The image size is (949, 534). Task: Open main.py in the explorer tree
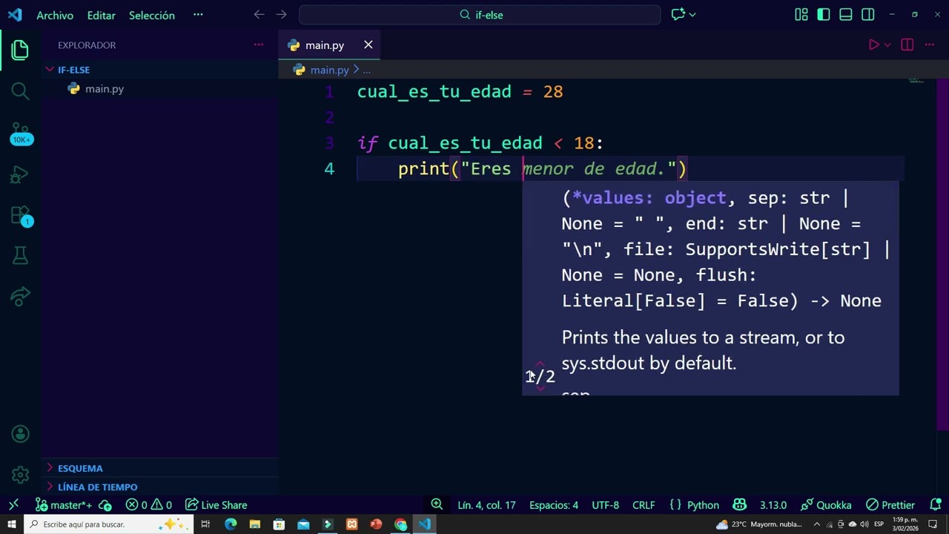[159, 89]
